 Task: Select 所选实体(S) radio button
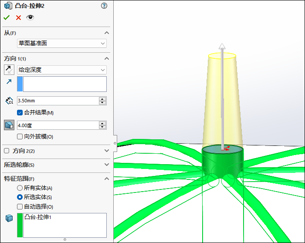click(x=20, y=197)
